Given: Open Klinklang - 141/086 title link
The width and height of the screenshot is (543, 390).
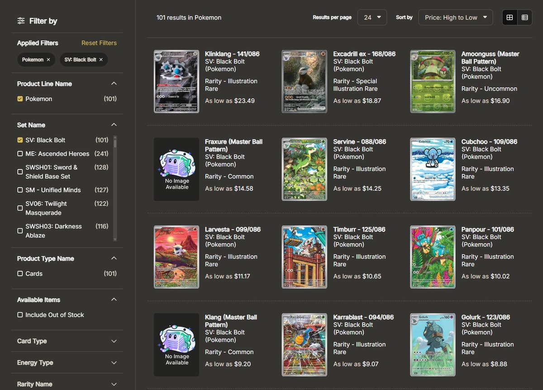Looking at the screenshot, I should tap(232, 54).
